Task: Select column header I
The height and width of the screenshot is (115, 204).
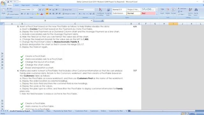Action: pos(173,24)
